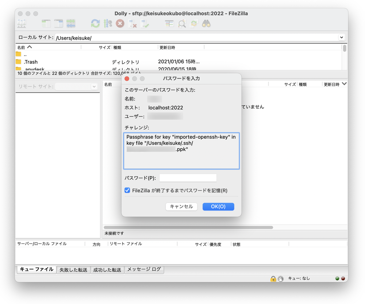Click remote 種類 column header
The height and width of the screenshot is (304, 365).
pyautogui.click(x=310, y=84)
